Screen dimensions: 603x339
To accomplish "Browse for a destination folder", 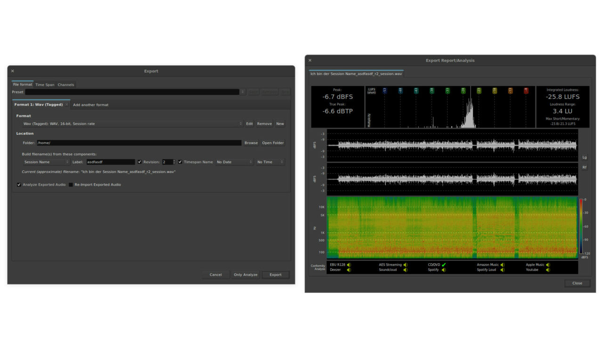I will click(x=251, y=143).
